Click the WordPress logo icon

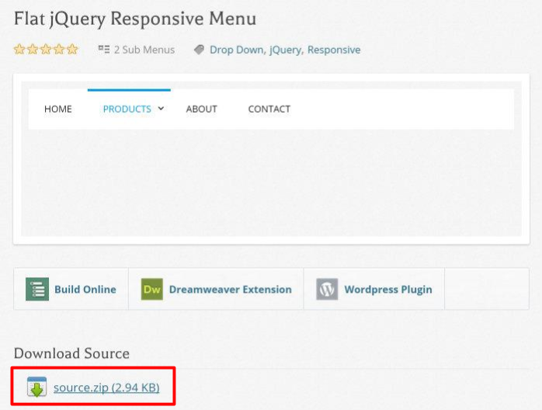[x=327, y=289]
